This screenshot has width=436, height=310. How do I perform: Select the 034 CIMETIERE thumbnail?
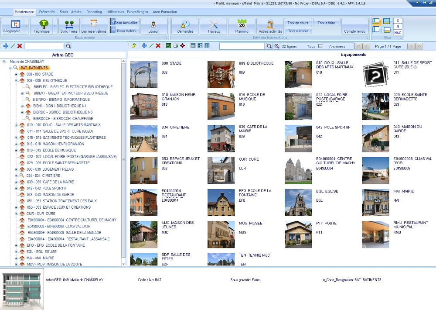click(x=144, y=138)
